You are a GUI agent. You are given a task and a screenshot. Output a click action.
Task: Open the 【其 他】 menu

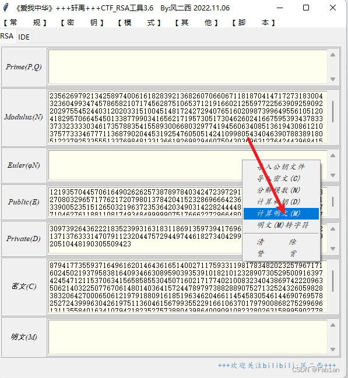pyautogui.click(x=196, y=23)
